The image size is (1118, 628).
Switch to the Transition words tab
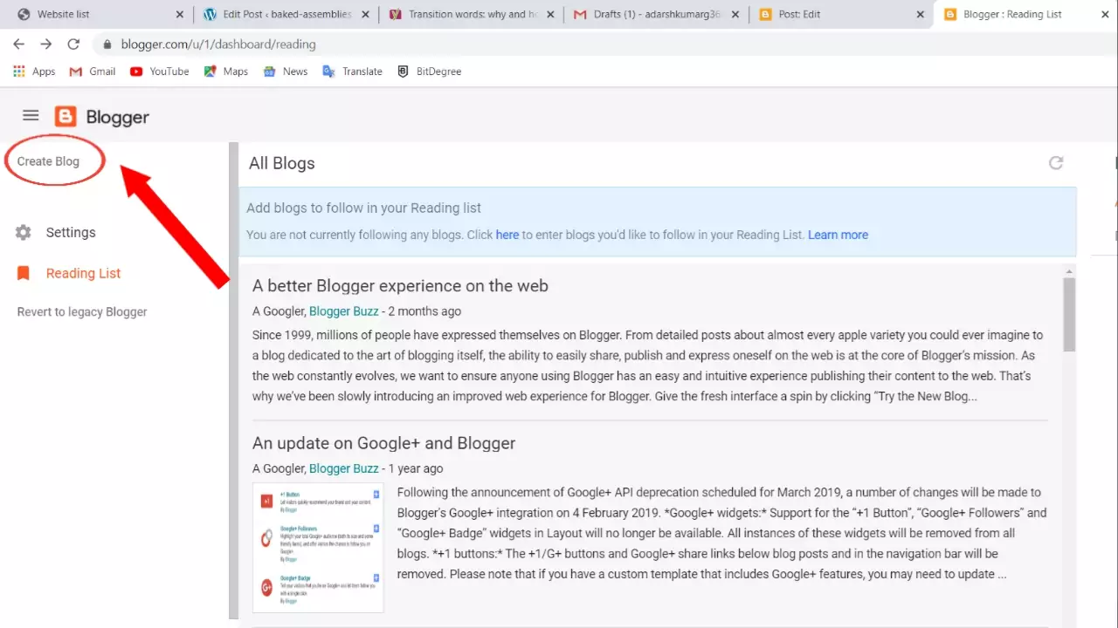click(472, 14)
